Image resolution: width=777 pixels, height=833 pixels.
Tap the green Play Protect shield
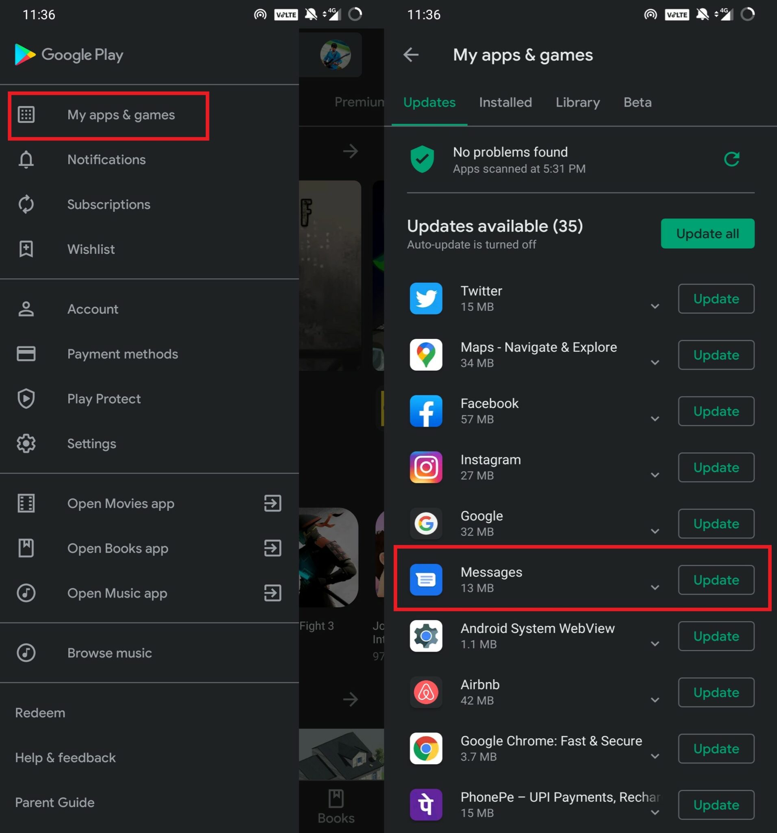422,159
